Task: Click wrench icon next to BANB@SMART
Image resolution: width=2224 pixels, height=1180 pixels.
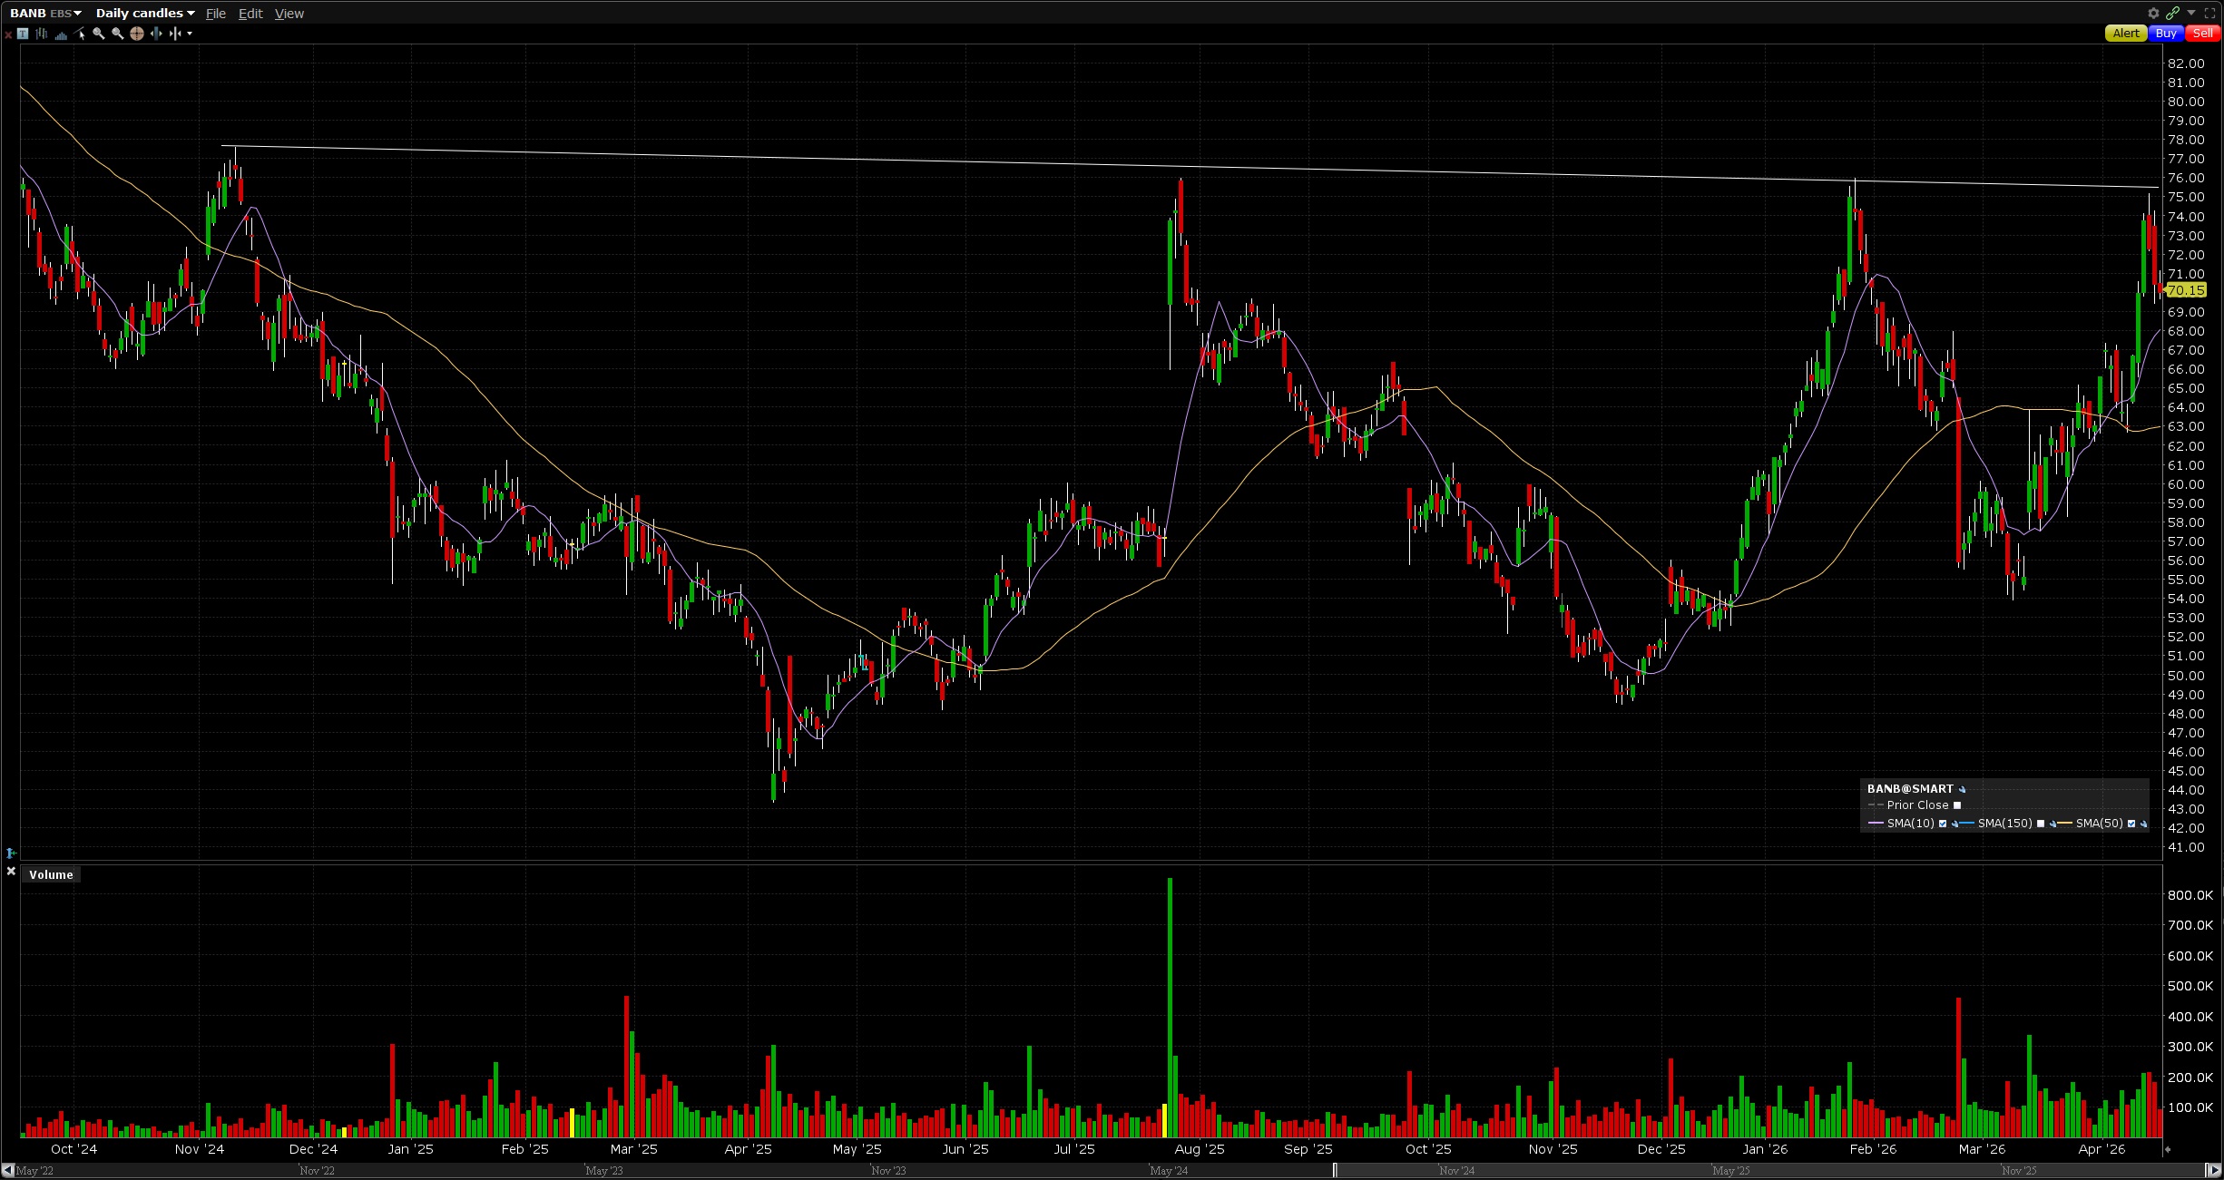Action: pos(1962,789)
